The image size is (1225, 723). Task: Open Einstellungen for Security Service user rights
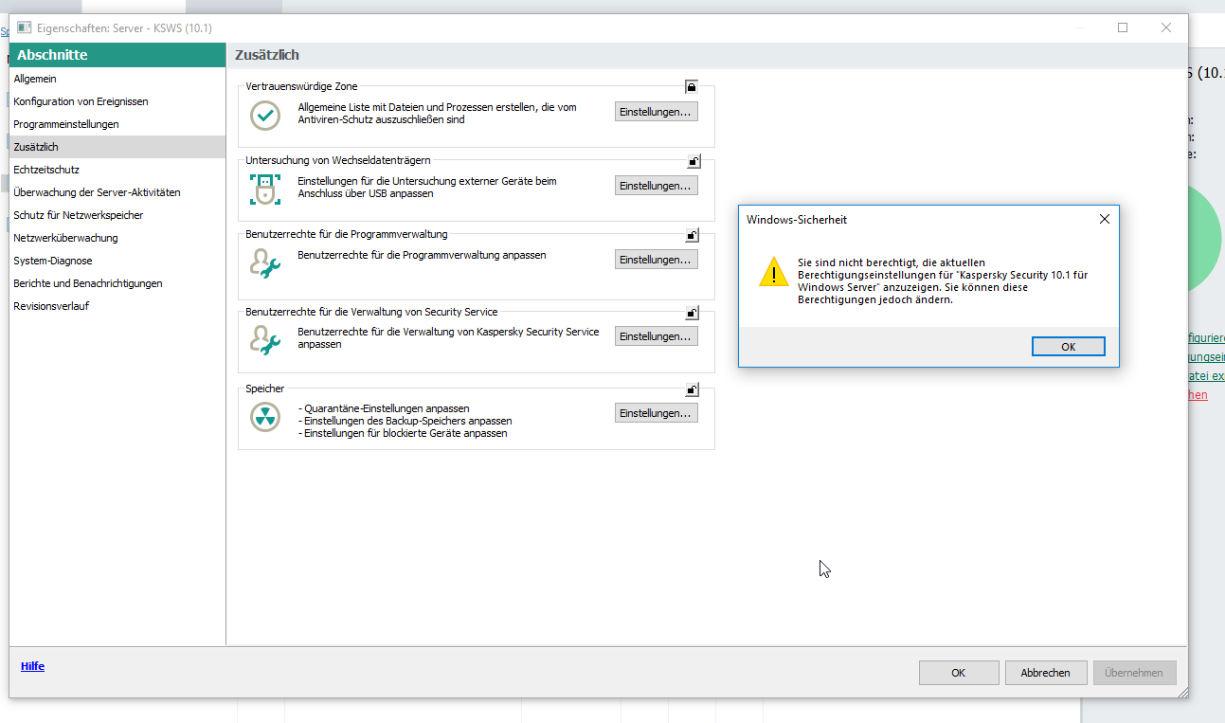pos(657,336)
